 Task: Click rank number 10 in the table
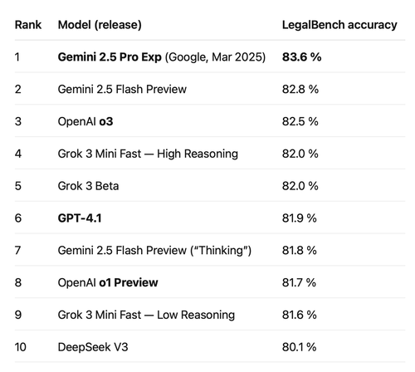[21, 347]
